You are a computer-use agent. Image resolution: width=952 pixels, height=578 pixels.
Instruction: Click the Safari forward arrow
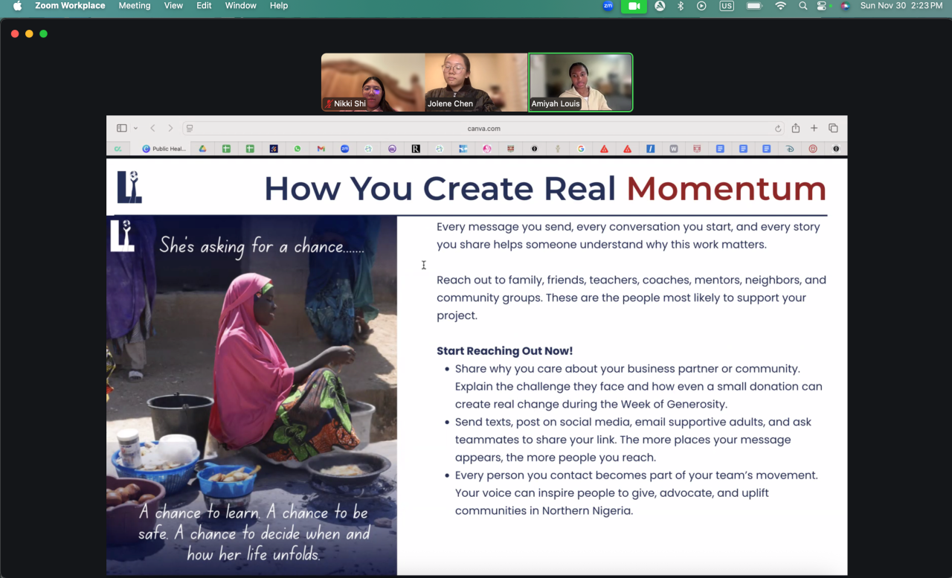170,128
